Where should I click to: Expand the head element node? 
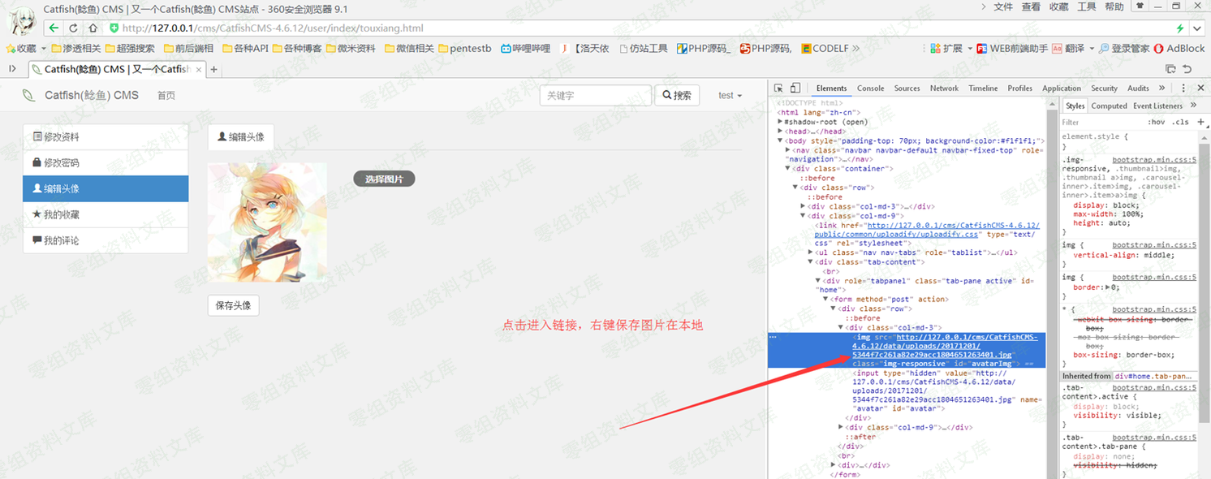click(x=780, y=131)
